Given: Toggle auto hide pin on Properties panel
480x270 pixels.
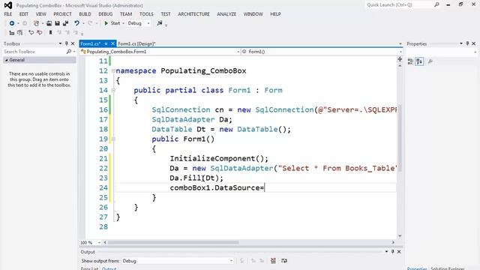Looking at the screenshot, I should (x=467, y=43).
